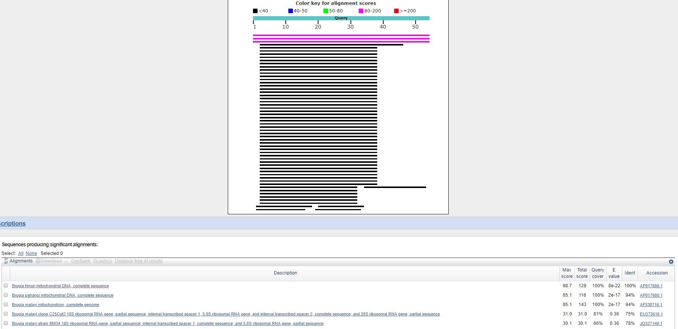Click the red >=200 color key square

click(396, 11)
